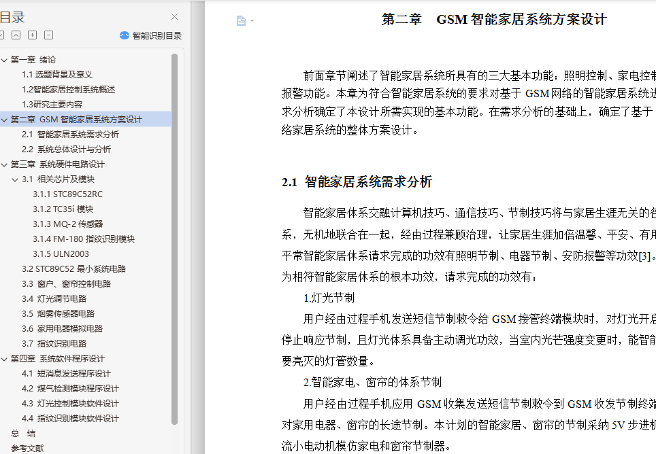Close the 目录 outline panel
Viewport: 656px width, 454px height.
[x=174, y=17]
